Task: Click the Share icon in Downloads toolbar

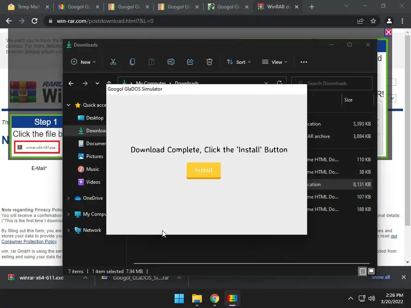Action: (x=190, y=62)
